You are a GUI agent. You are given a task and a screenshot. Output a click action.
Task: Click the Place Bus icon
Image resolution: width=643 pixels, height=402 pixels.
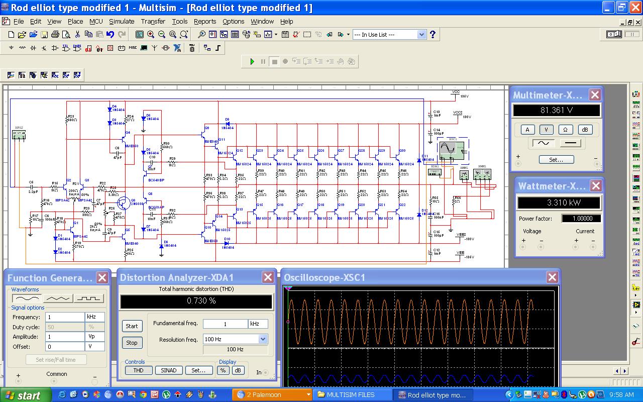(x=218, y=48)
